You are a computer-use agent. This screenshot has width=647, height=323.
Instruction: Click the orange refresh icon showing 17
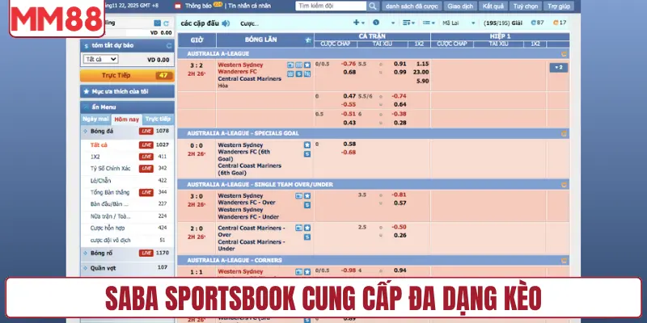click(x=556, y=23)
